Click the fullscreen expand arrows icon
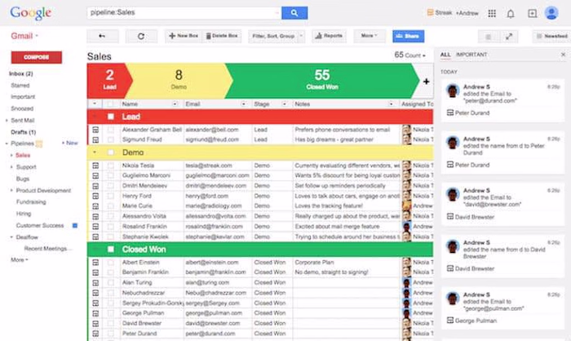571x341 pixels. 509,37
